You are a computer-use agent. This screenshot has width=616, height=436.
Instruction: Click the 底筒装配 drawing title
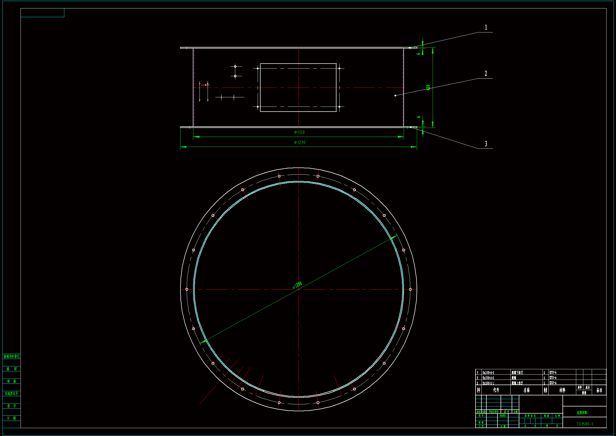[x=582, y=413]
